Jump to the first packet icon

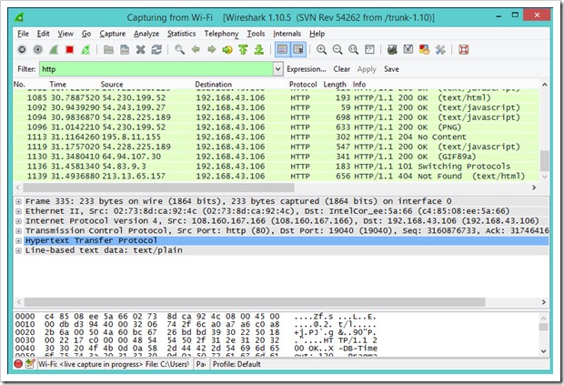click(243, 50)
